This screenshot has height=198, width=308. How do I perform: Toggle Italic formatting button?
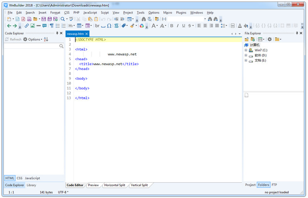(177, 26)
